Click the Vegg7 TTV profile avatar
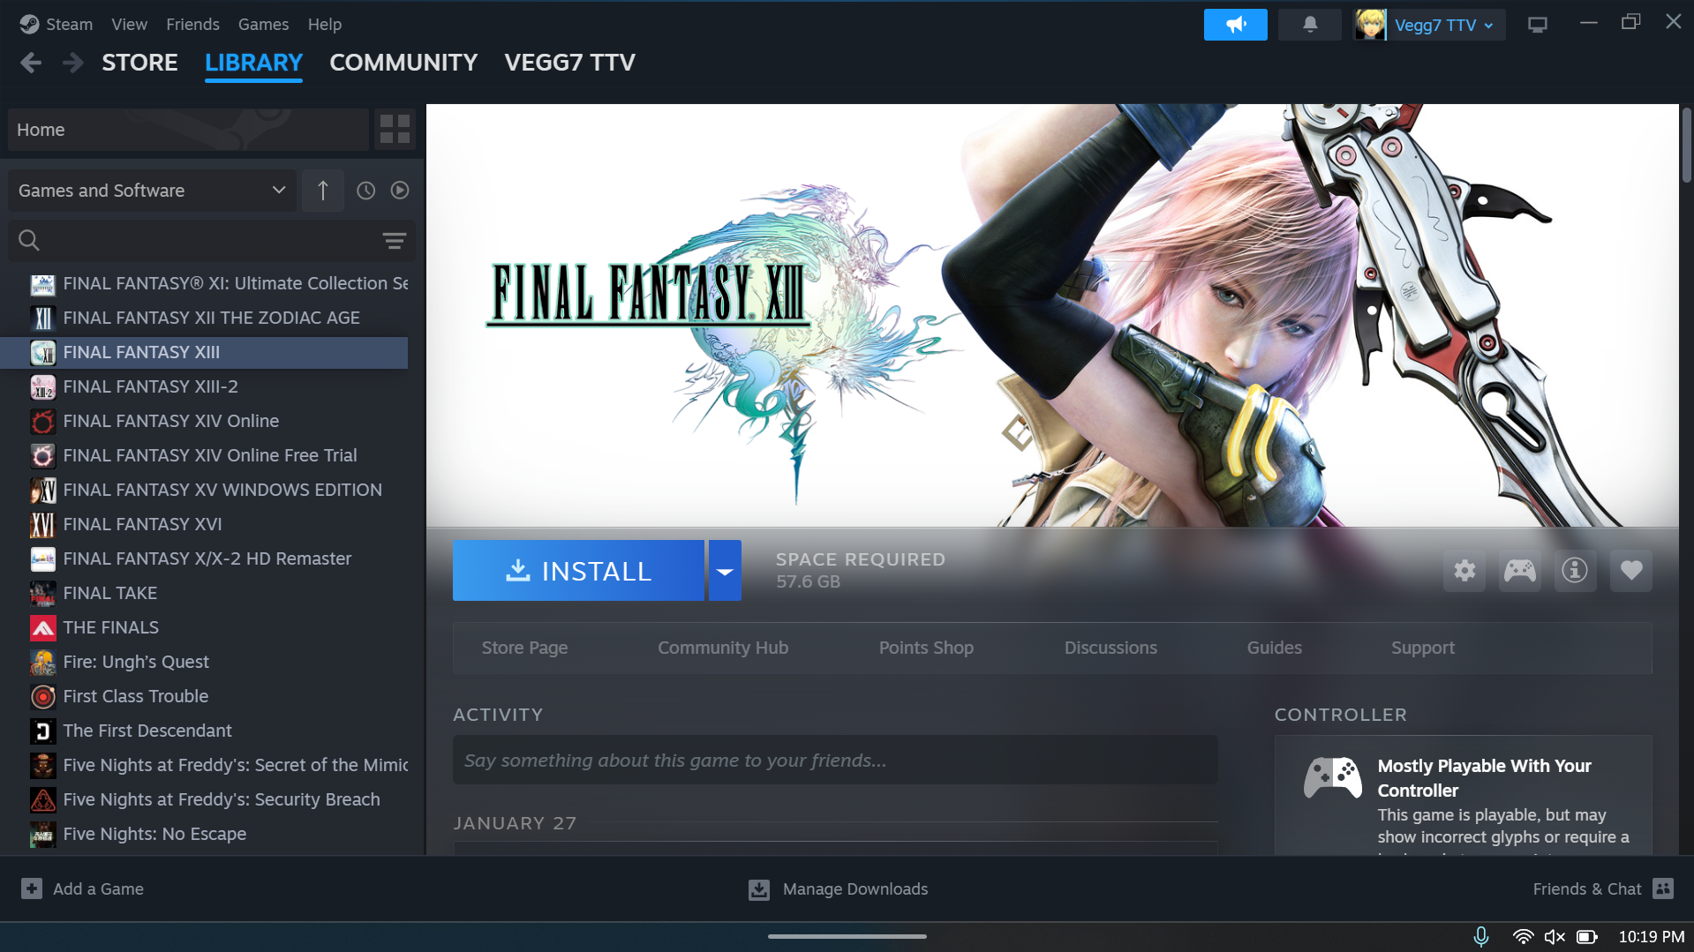 click(1370, 25)
